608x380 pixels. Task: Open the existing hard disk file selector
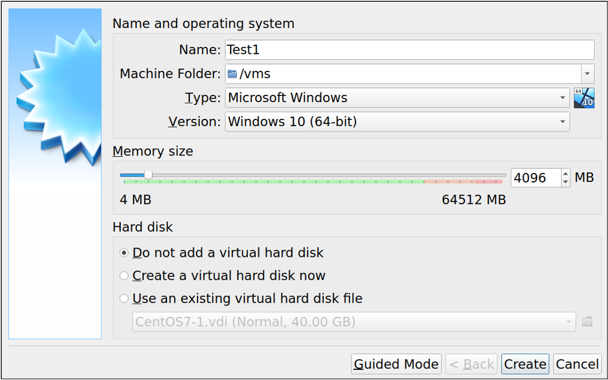(568, 322)
